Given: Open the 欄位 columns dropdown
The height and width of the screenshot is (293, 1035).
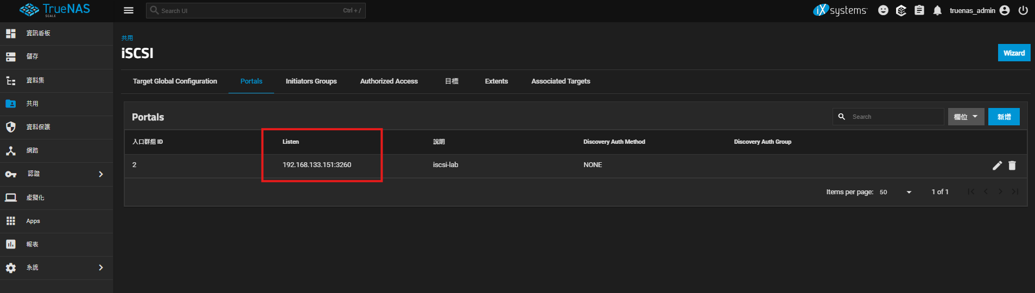Looking at the screenshot, I should [x=966, y=117].
